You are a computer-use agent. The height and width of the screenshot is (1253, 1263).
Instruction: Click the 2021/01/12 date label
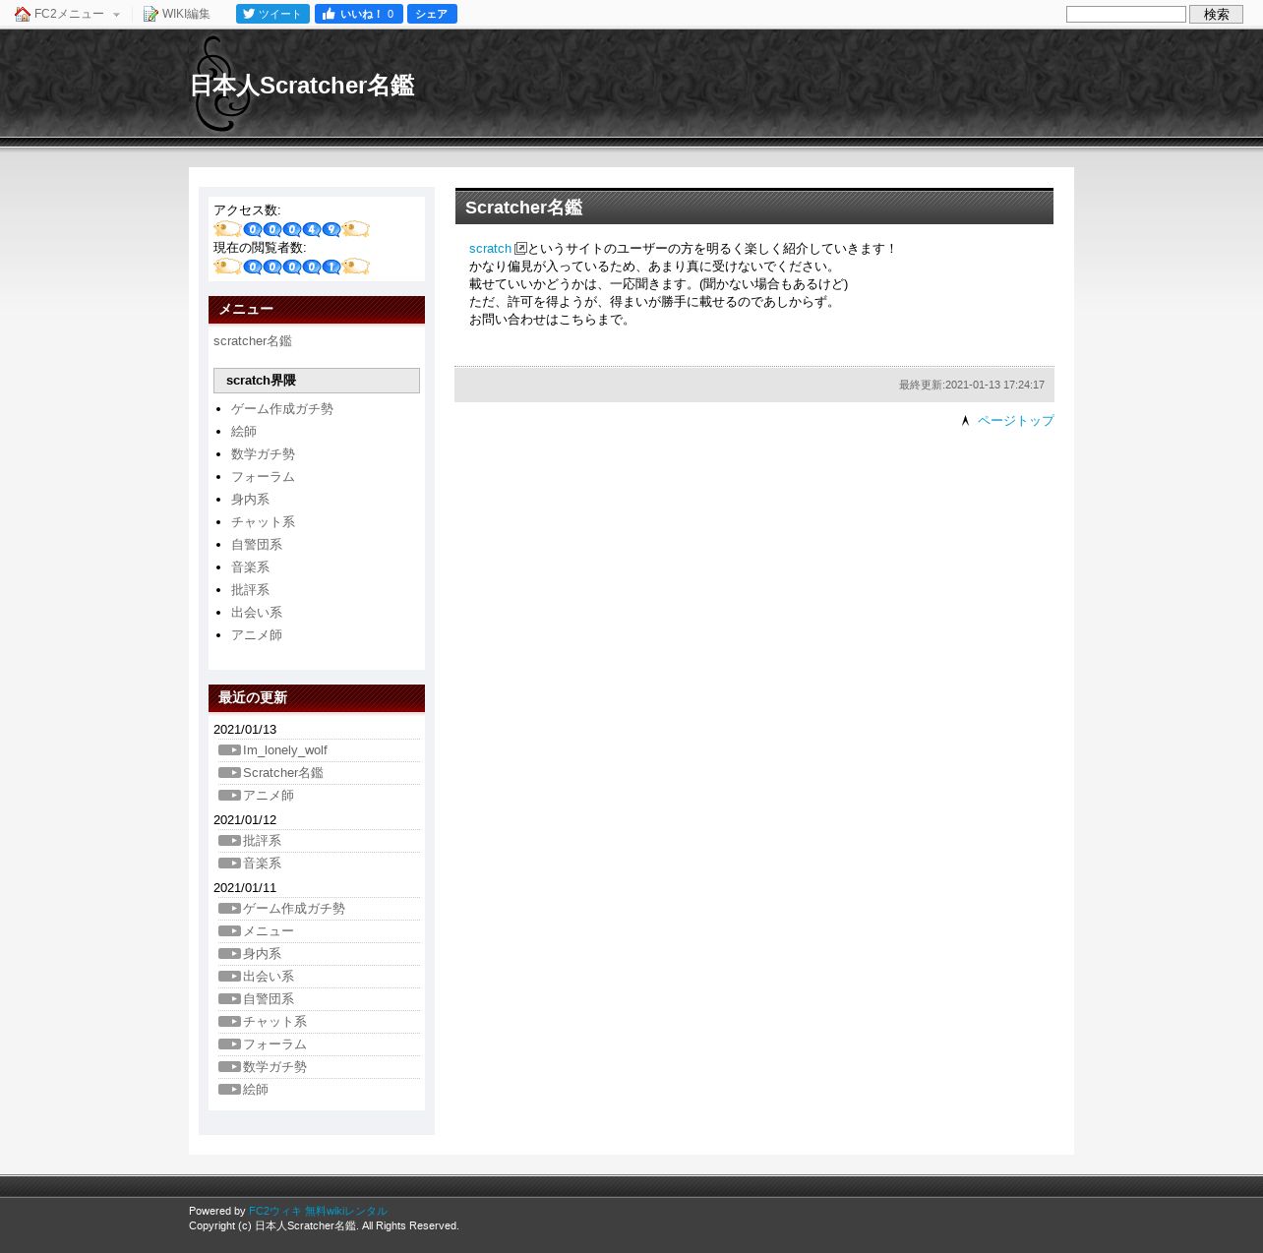pos(245,820)
